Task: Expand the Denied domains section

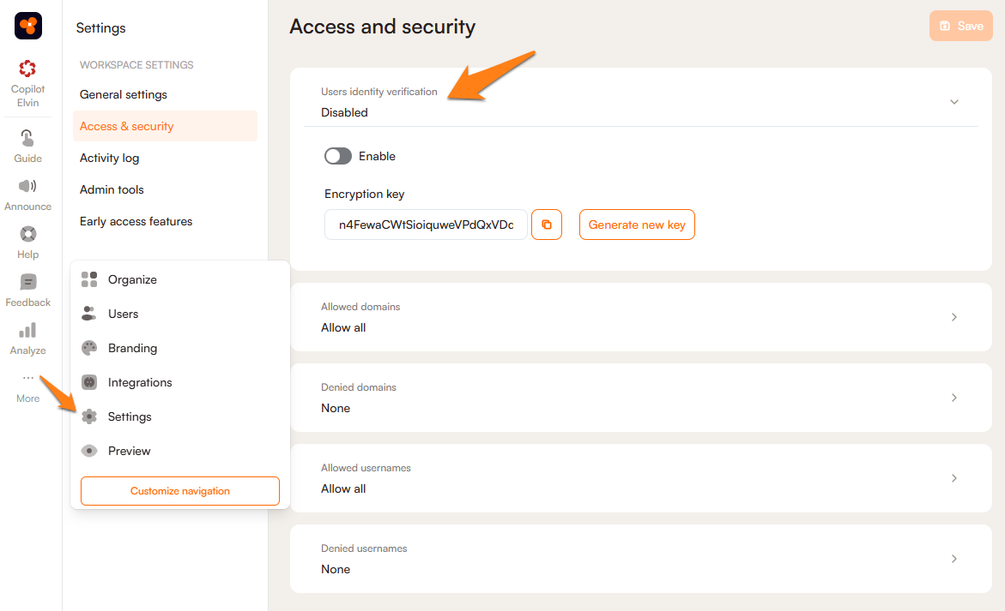Action: 954,398
